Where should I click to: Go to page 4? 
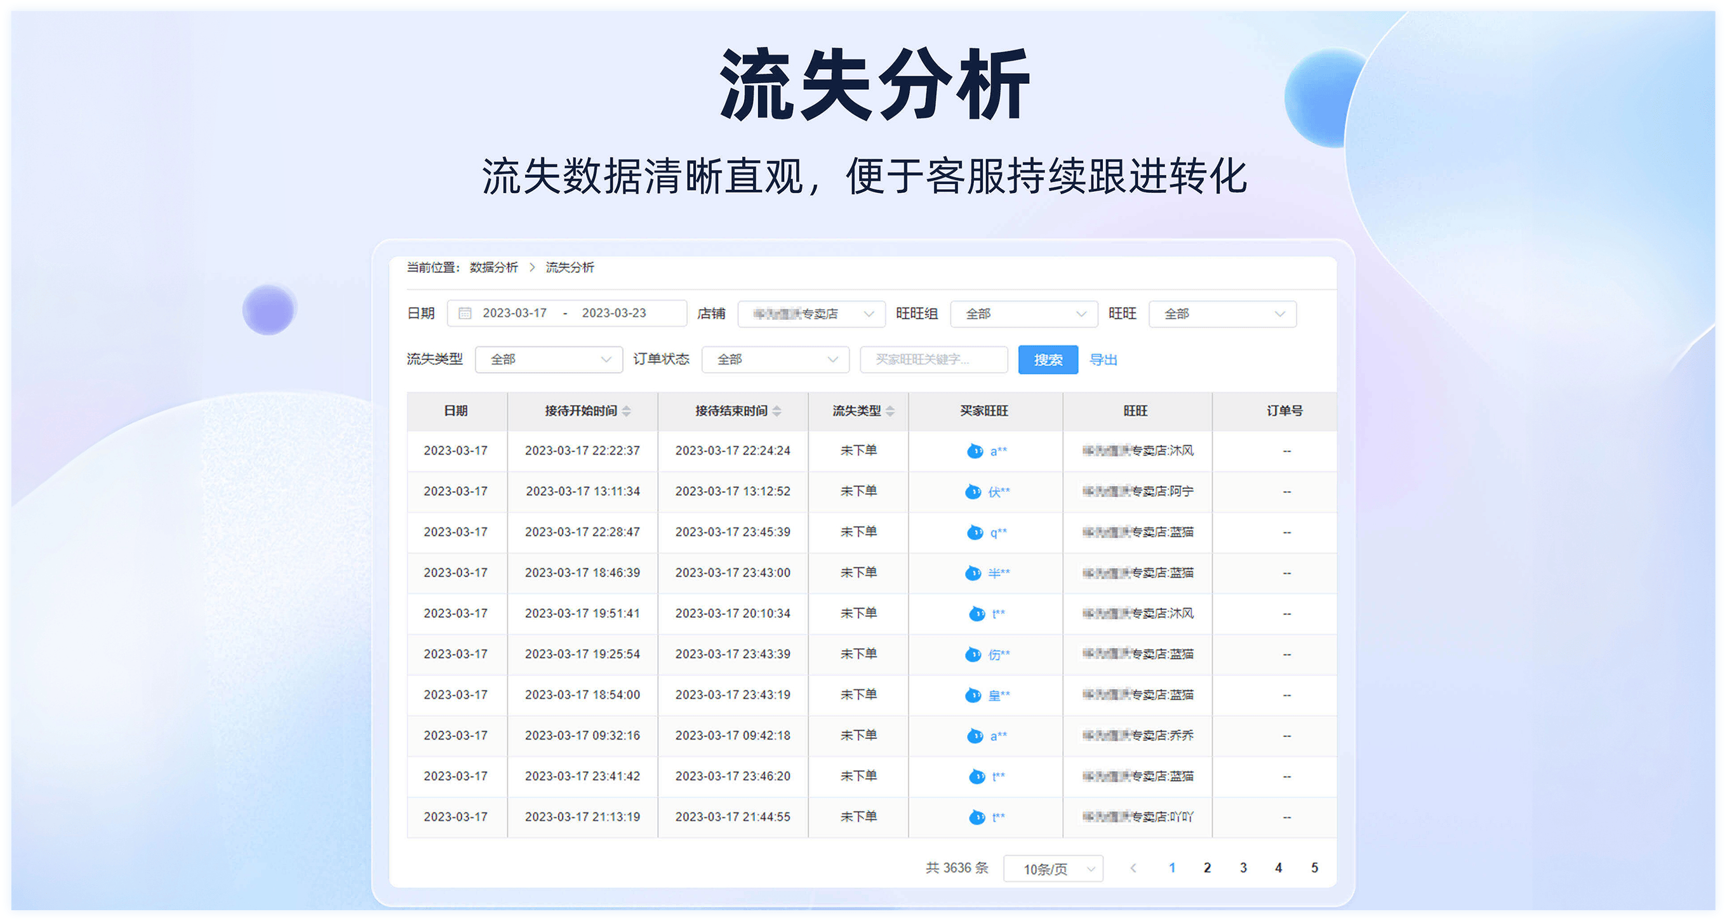click(1279, 868)
